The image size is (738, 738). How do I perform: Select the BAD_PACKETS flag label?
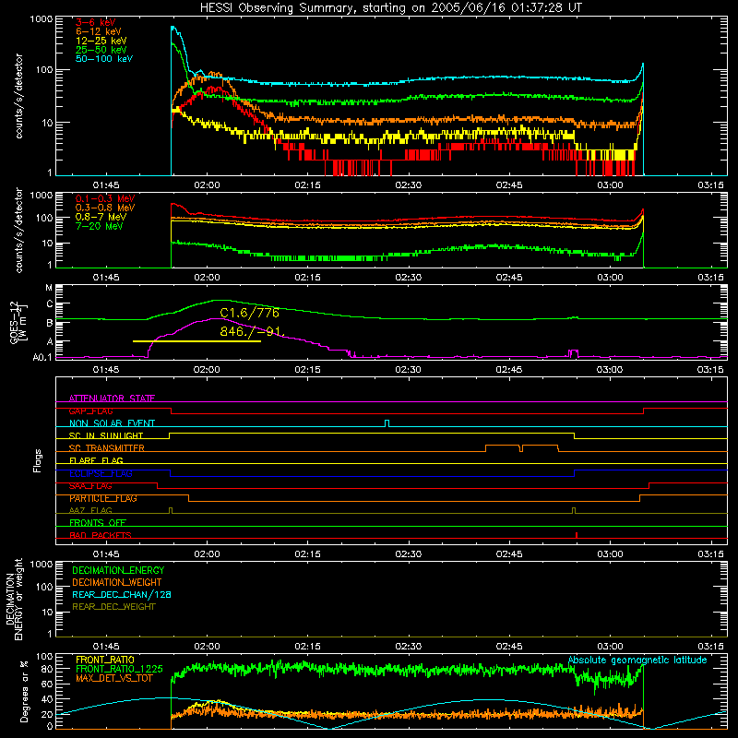coord(101,535)
